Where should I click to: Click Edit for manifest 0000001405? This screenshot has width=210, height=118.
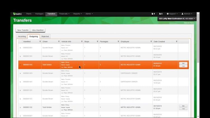[183, 63]
